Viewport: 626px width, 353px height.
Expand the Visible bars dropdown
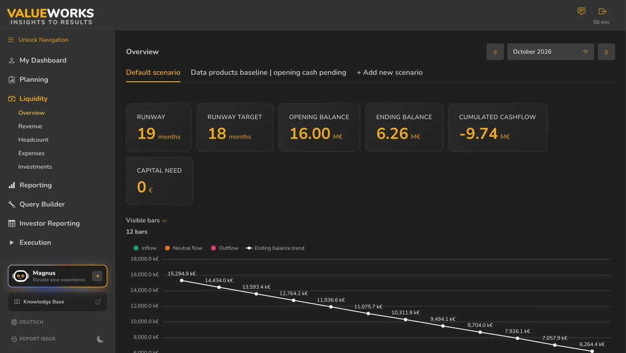point(147,220)
